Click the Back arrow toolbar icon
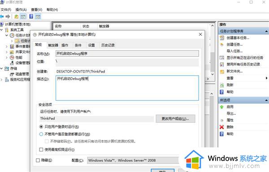The image size is (269, 172). [x=2, y=17]
